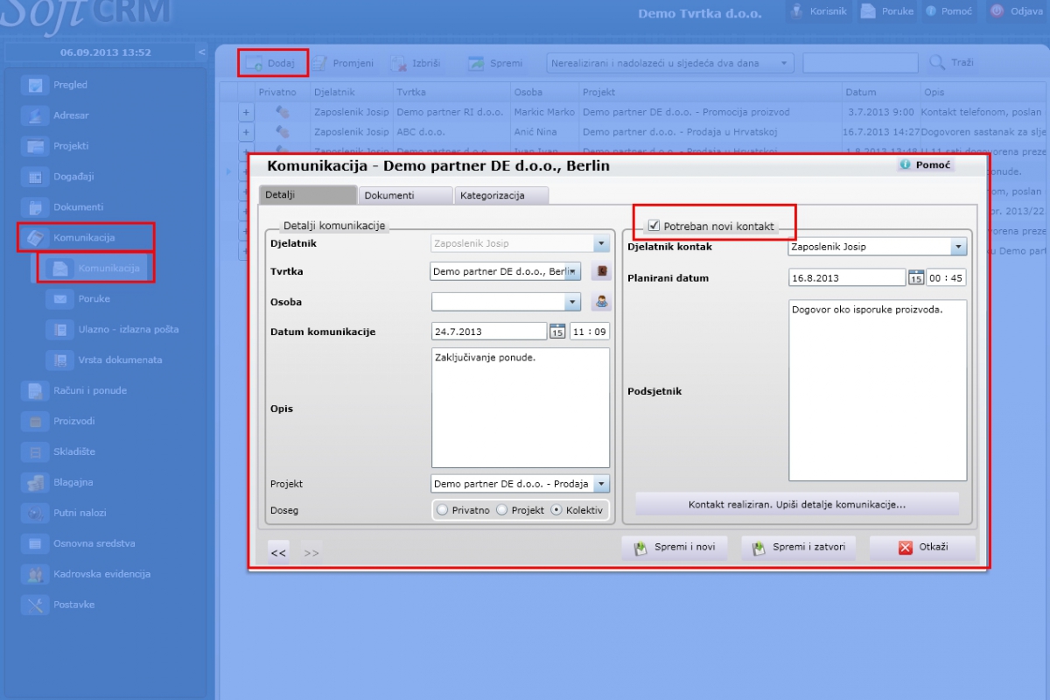The width and height of the screenshot is (1050, 700).
Task: Open the Djelatnik dropdown
Action: pyautogui.click(x=601, y=244)
